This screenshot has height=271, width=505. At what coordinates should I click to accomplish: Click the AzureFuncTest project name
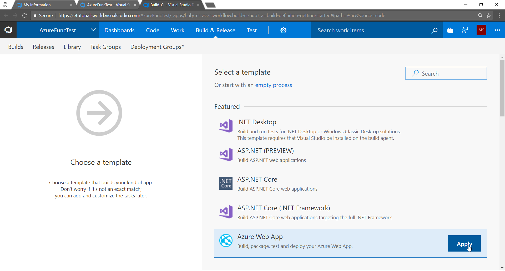[58, 30]
